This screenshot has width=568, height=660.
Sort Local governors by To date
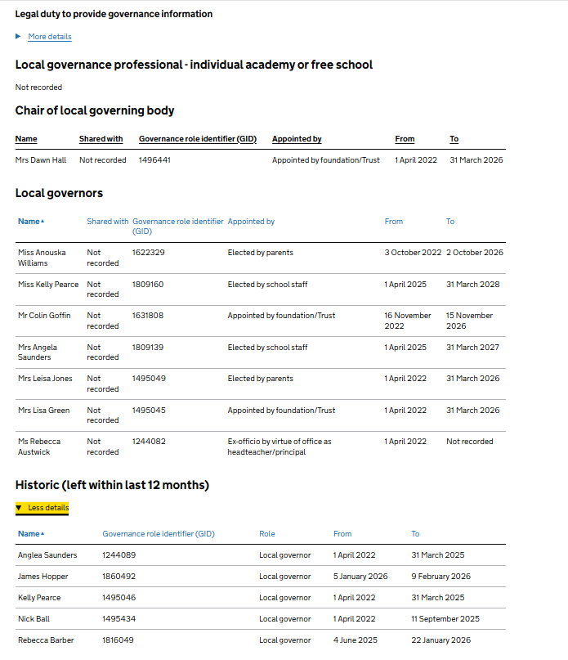pos(450,222)
